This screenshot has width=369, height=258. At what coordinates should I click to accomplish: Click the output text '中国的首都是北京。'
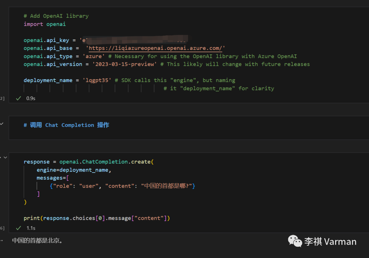38,241
